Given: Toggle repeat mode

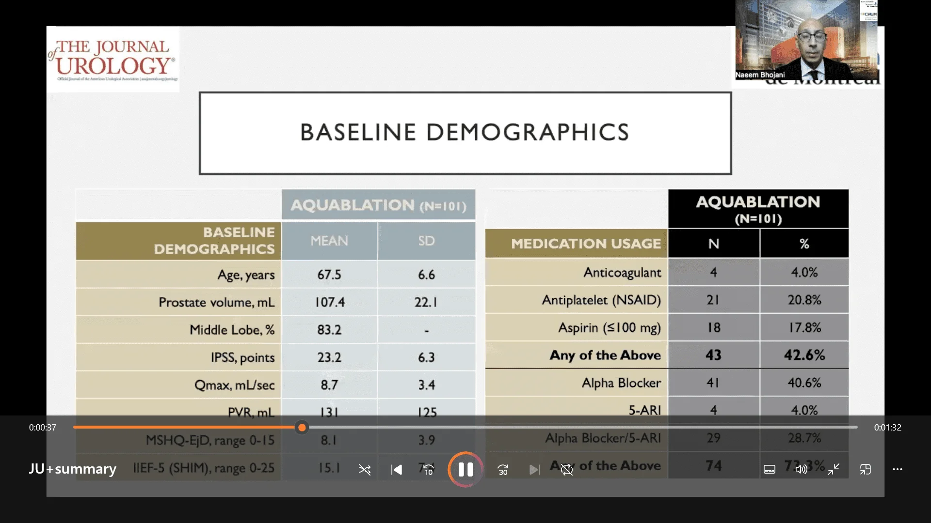Looking at the screenshot, I should click(x=566, y=469).
